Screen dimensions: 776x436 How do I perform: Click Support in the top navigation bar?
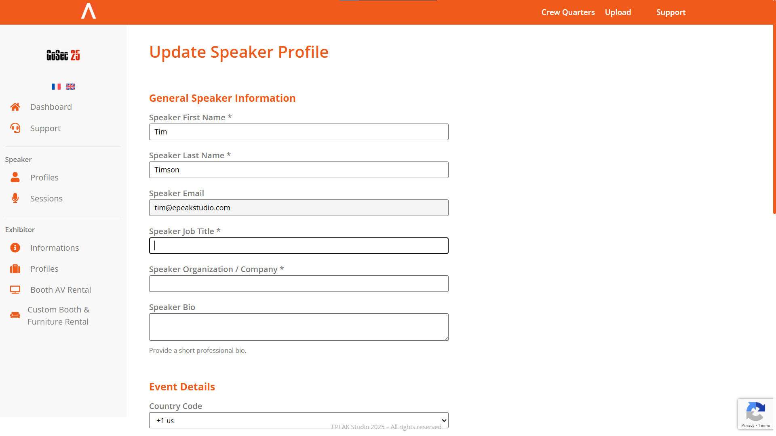(671, 12)
